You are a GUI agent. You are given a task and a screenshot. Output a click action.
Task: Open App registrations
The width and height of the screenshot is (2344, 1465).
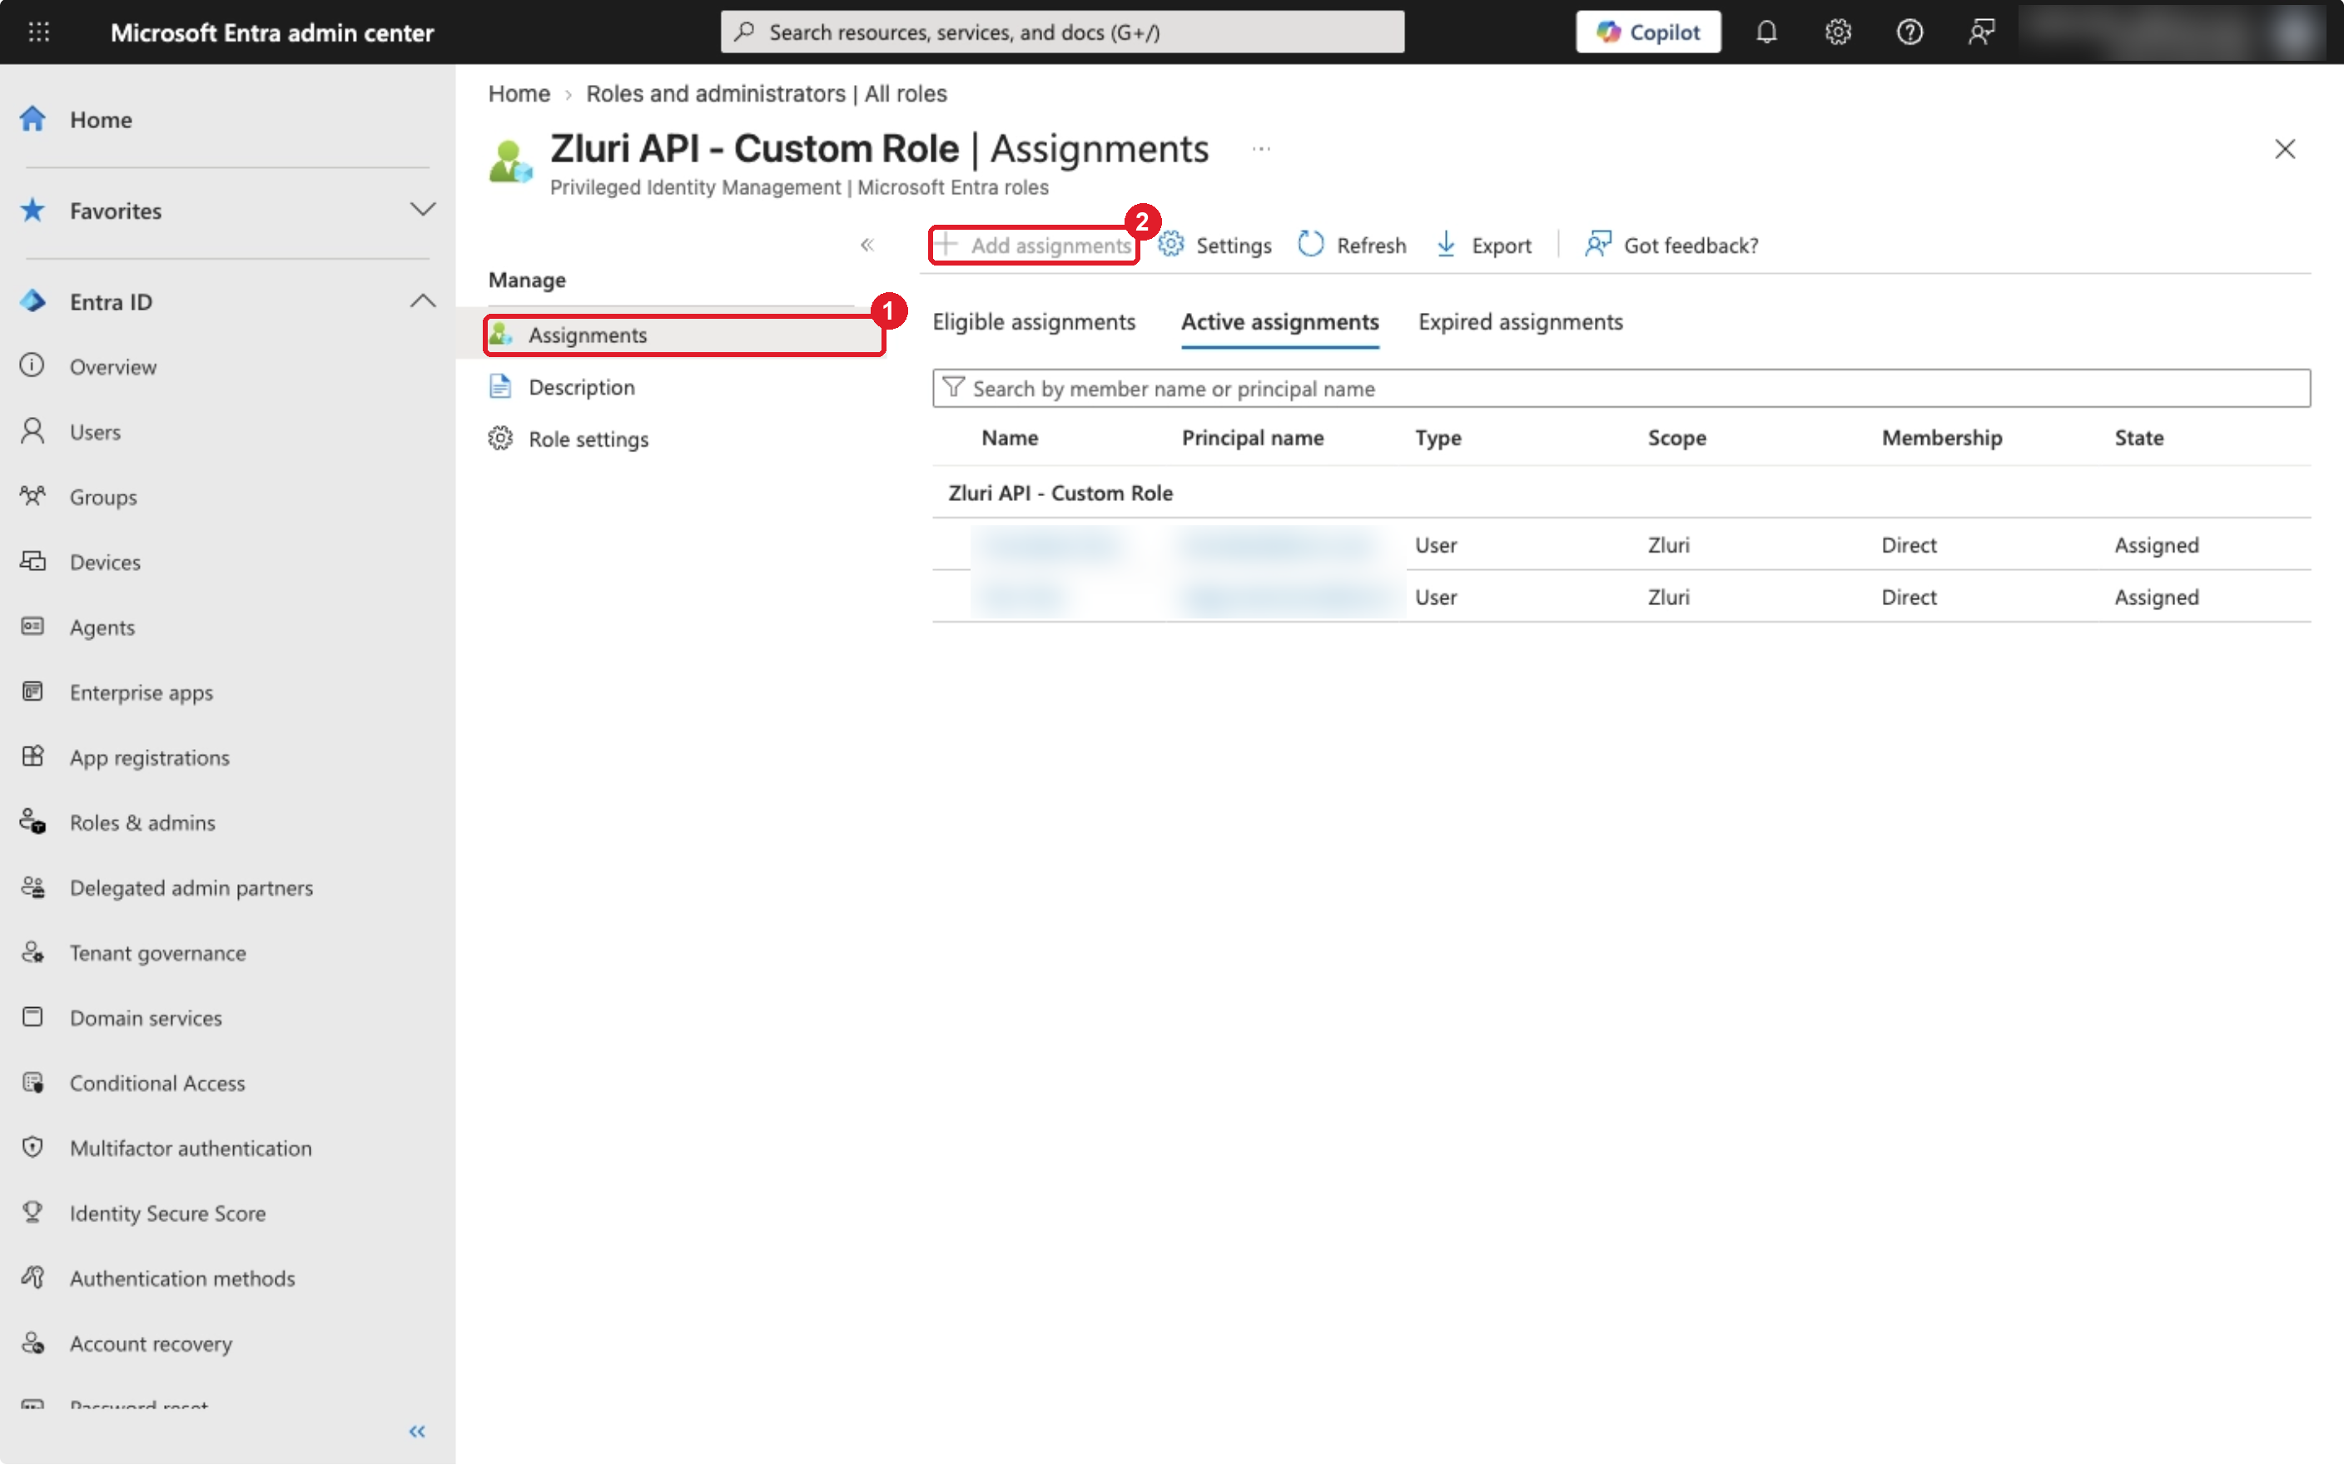point(149,757)
